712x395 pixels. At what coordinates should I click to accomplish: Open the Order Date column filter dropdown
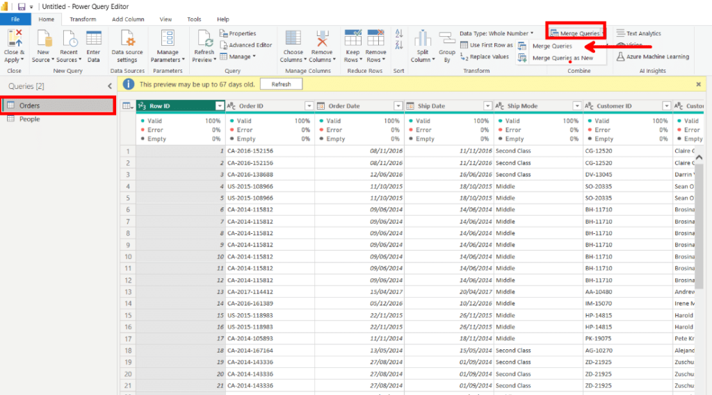coord(398,106)
